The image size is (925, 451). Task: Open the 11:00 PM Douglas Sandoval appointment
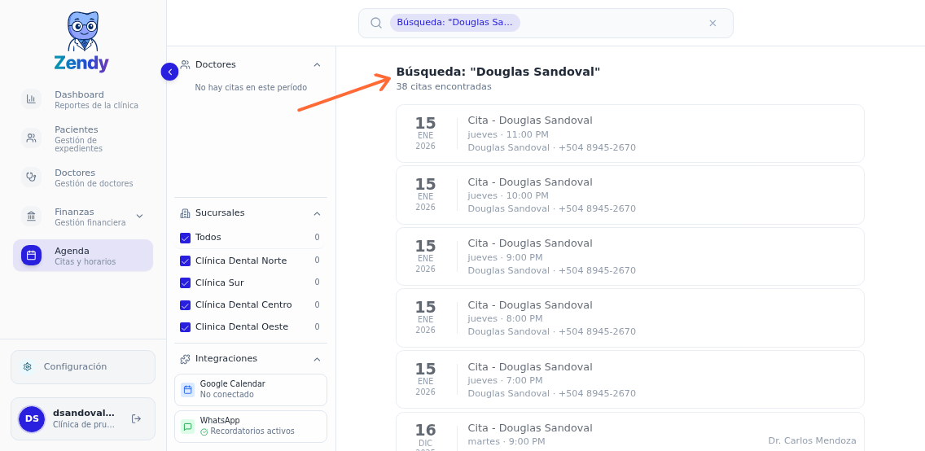pyautogui.click(x=629, y=134)
